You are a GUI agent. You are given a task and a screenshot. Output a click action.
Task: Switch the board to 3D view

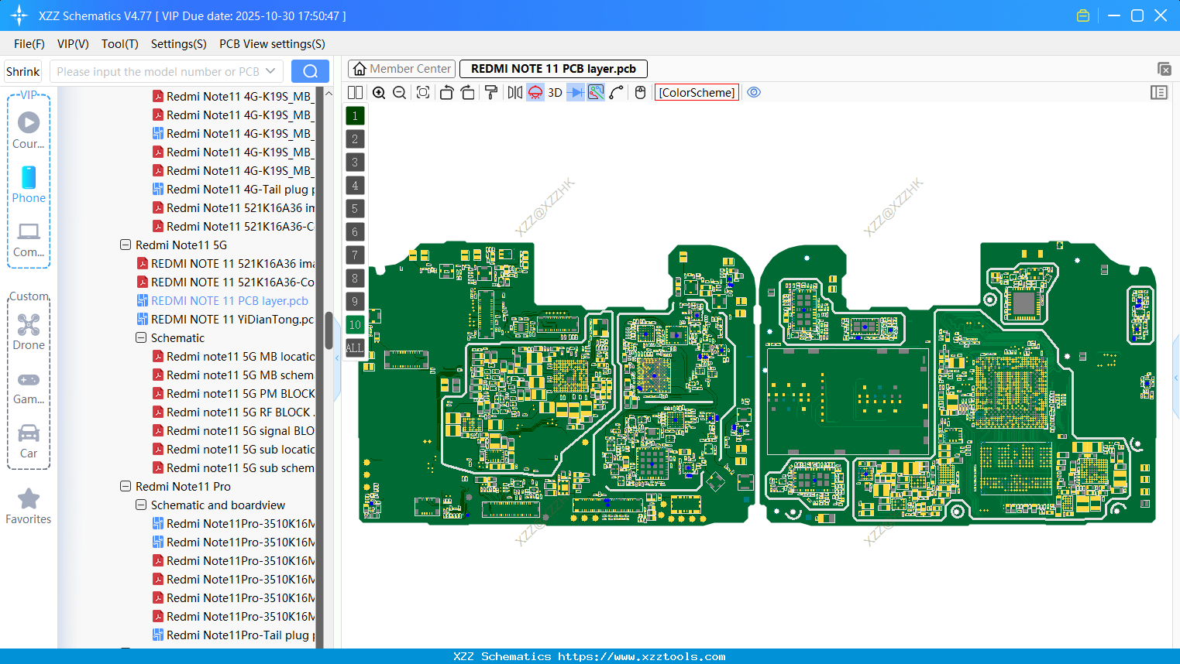click(x=555, y=92)
